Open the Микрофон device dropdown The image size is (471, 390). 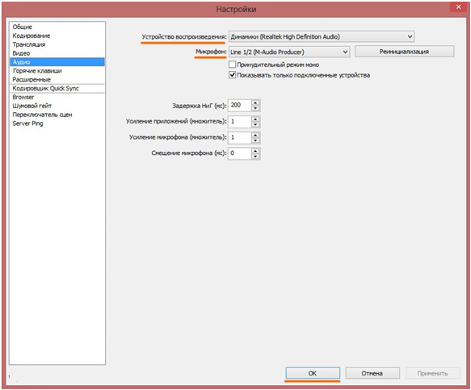coord(289,52)
